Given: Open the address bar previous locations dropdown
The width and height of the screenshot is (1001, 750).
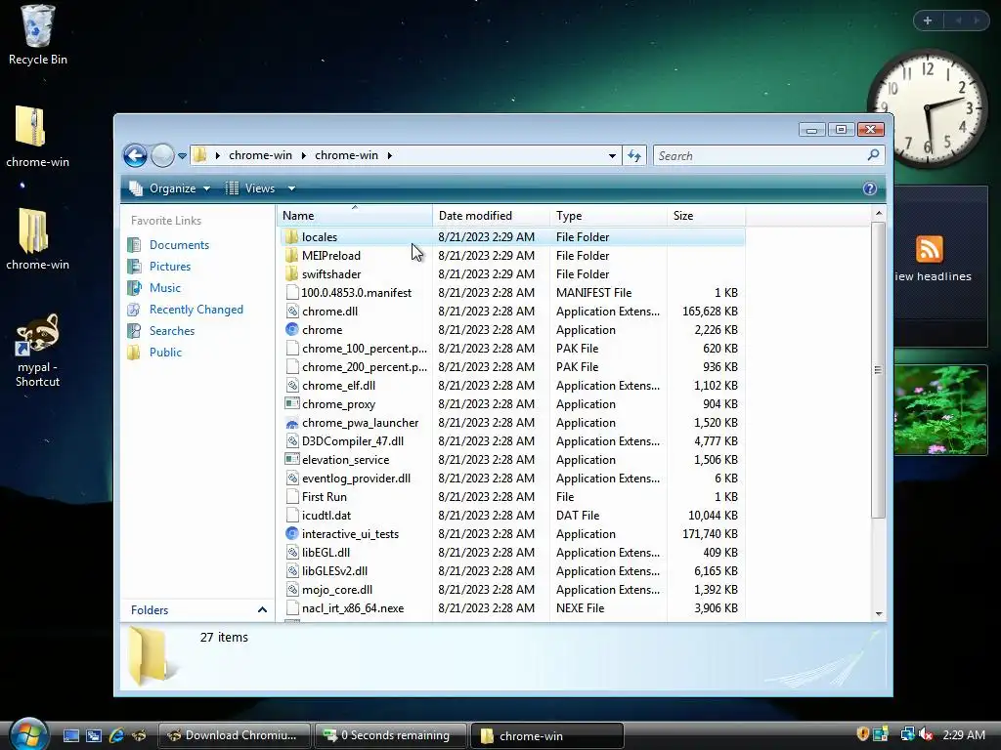Looking at the screenshot, I should (612, 155).
